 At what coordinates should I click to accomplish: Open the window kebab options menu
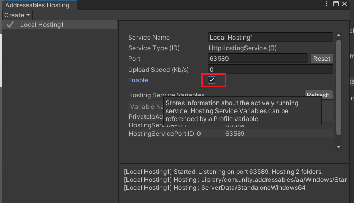click(x=326, y=4)
